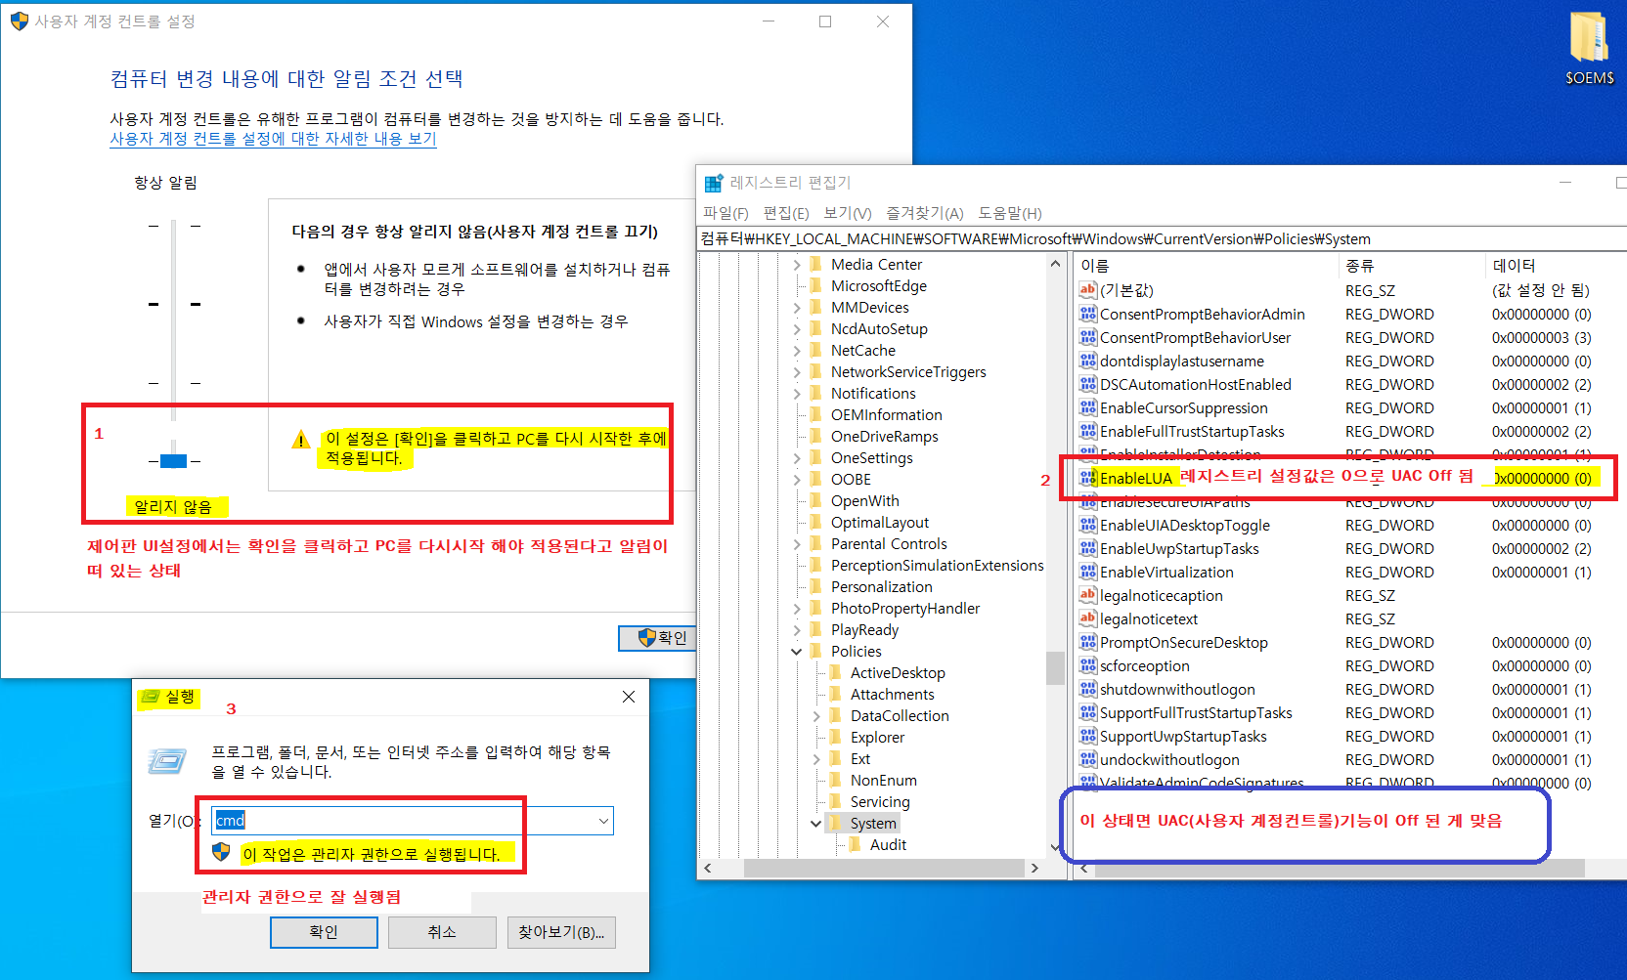Open the Run dialog command dropdown
The width and height of the screenshot is (1627, 980).
pyautogui.click(x=603, y=821)
